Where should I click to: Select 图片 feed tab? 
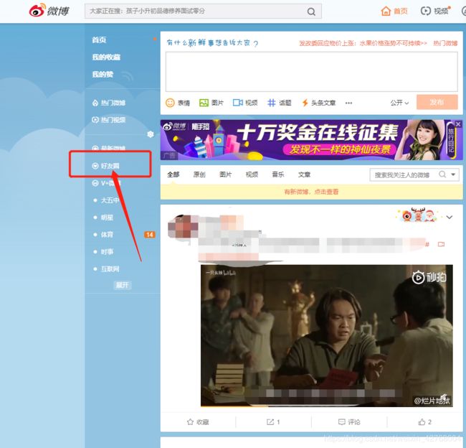(x=225, y=174)
